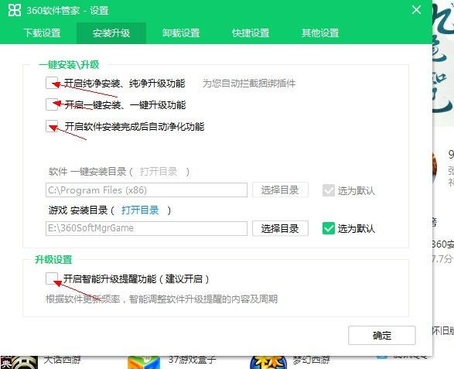454x369 pixels.
Task: Click 37游戏盒子 label in background window
Action: pos(193,360)
